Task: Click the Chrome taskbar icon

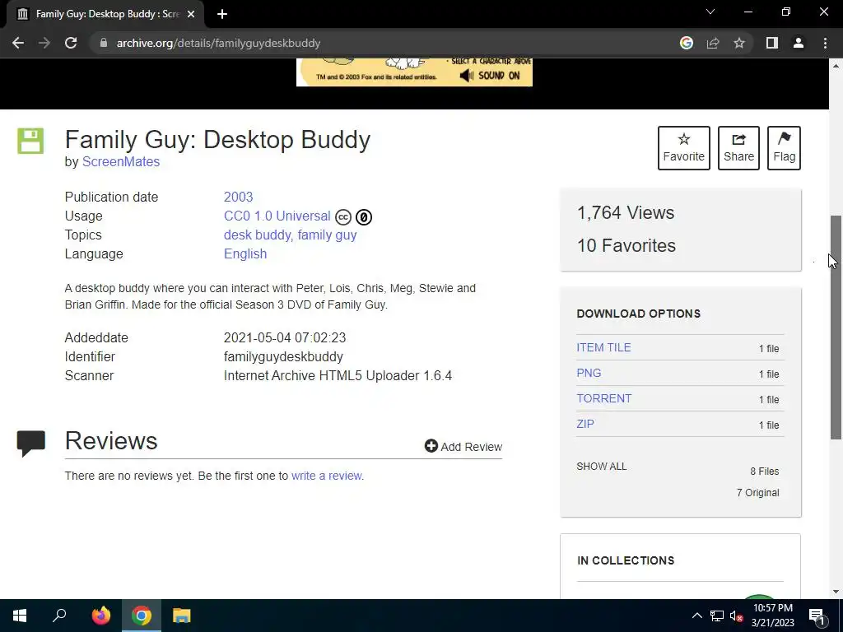Action: coord(142,616)
